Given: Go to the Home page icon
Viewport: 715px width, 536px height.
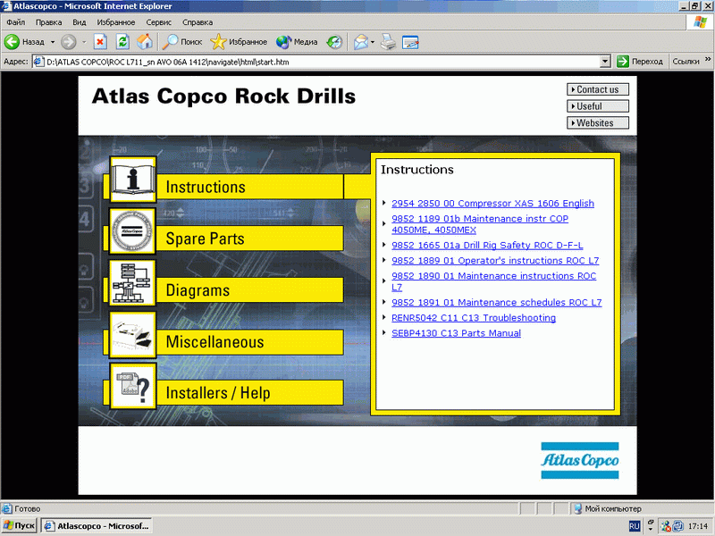Looking at the screenshot, I should [x=144, y=41].
